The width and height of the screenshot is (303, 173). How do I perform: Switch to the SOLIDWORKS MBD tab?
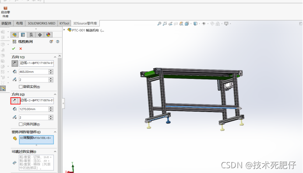point(41,23)
